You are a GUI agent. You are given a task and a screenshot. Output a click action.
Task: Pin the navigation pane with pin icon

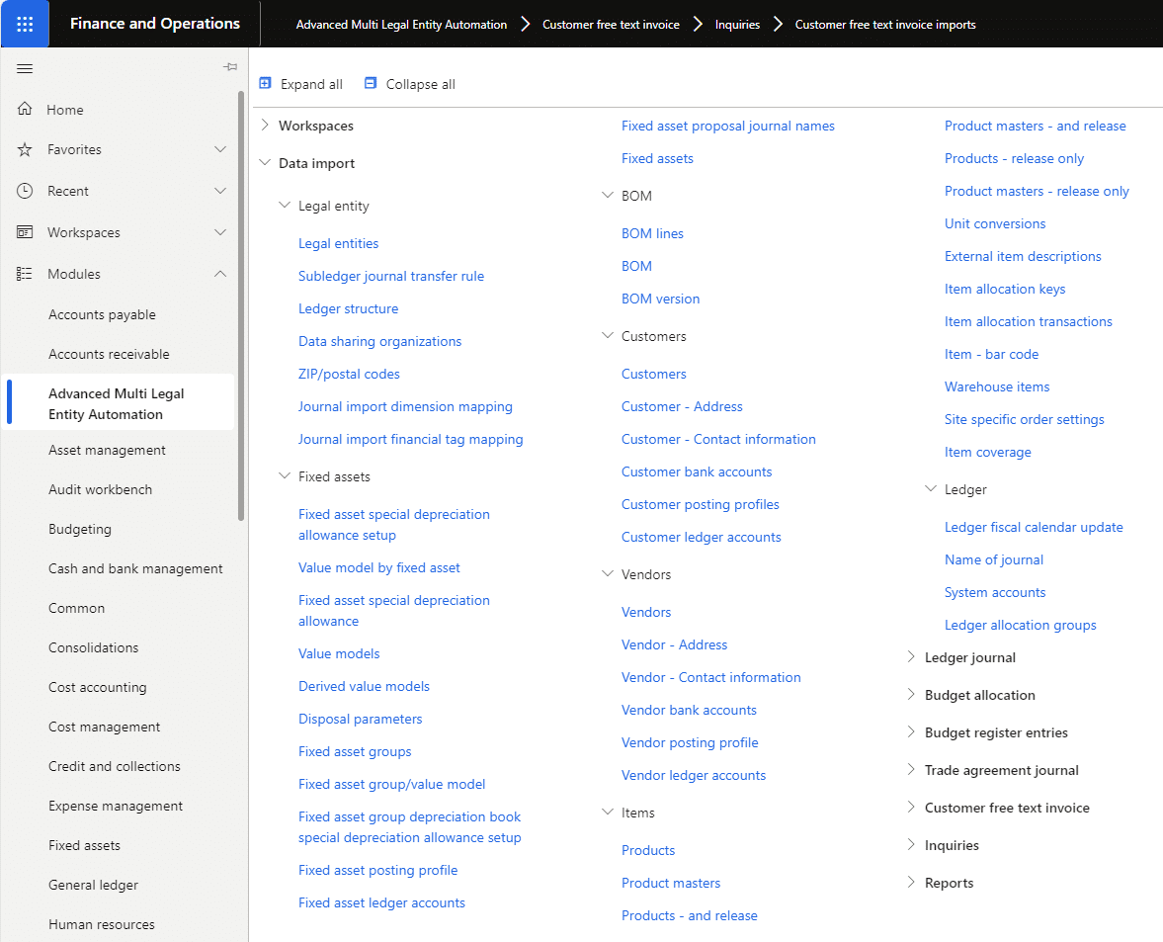230,67
